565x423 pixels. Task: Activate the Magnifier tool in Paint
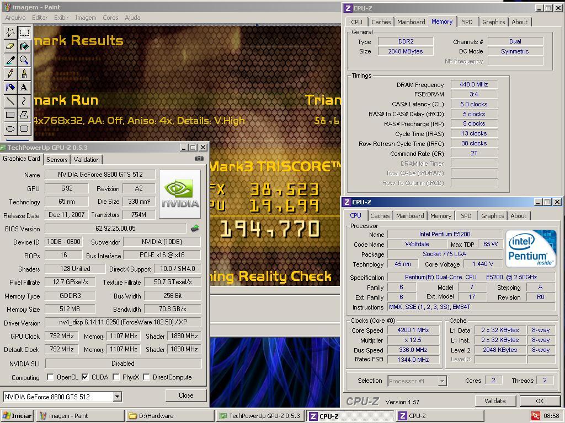click(x=24, y=60)
